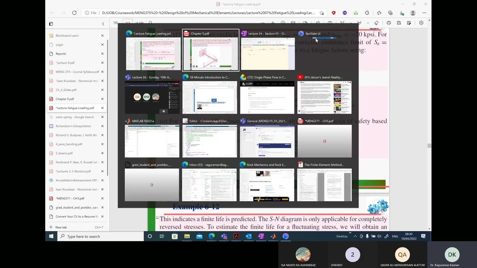This screenshot has width=477, height=268.
Task: Open the browser profile avatar
Action: coord(413,13)
